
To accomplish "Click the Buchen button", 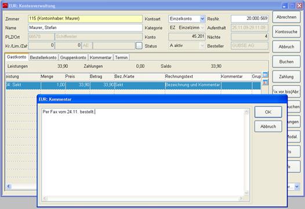I will pyautogui.click(x=286, y=62).
